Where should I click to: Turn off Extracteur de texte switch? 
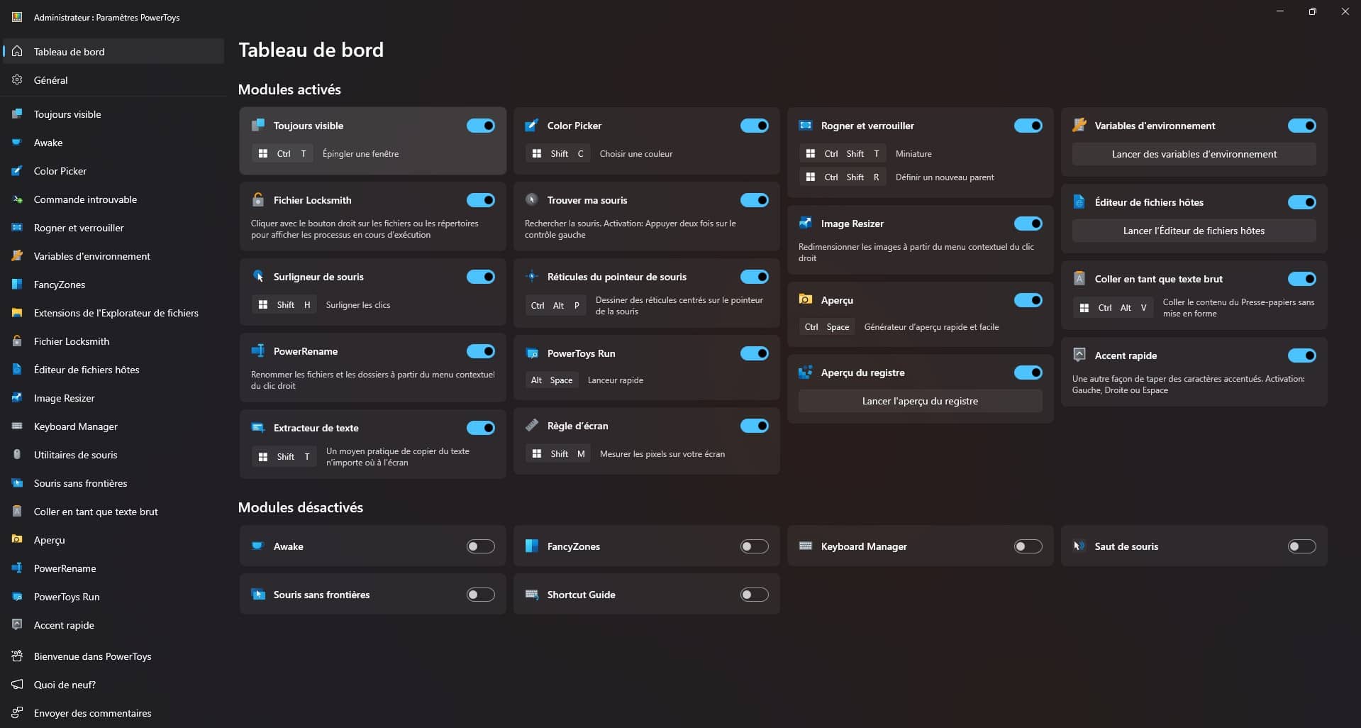coord(481,428)
